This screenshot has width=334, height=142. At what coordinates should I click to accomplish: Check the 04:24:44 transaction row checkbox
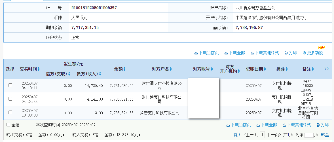pos(10,99)
